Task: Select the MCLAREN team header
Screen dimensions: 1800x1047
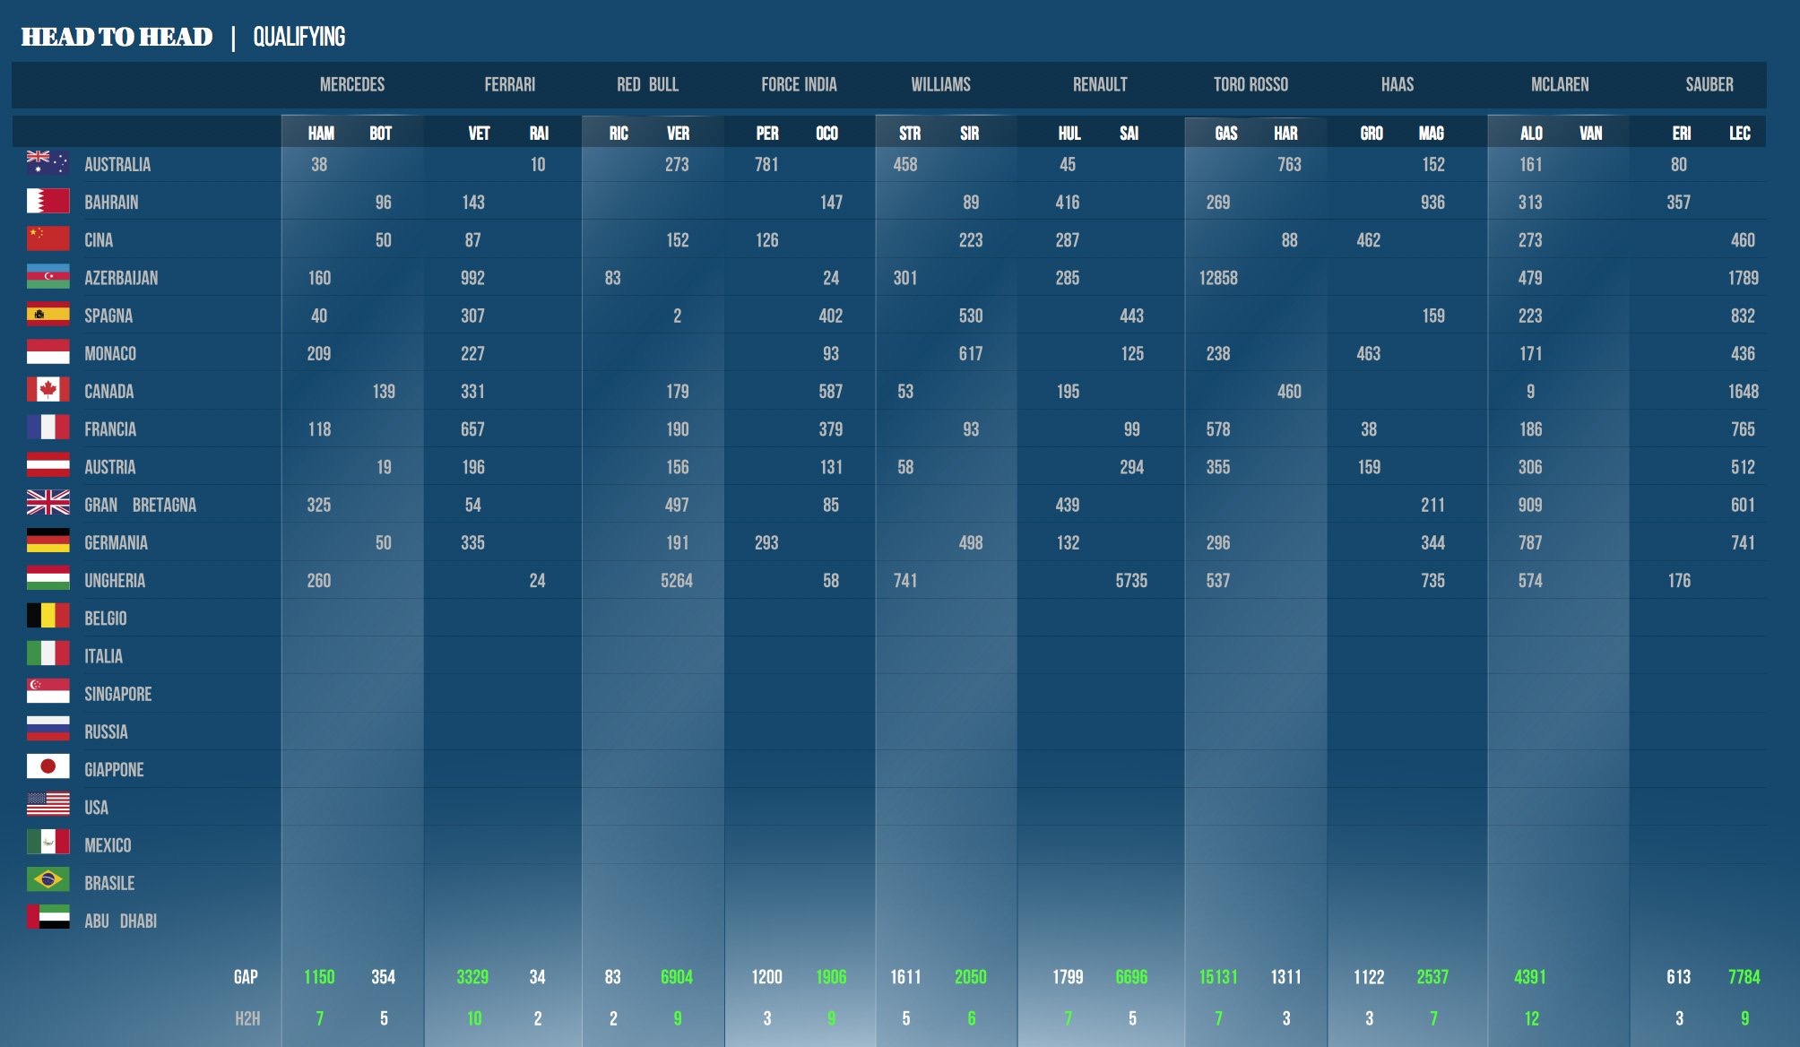Action: [1560, 84]
